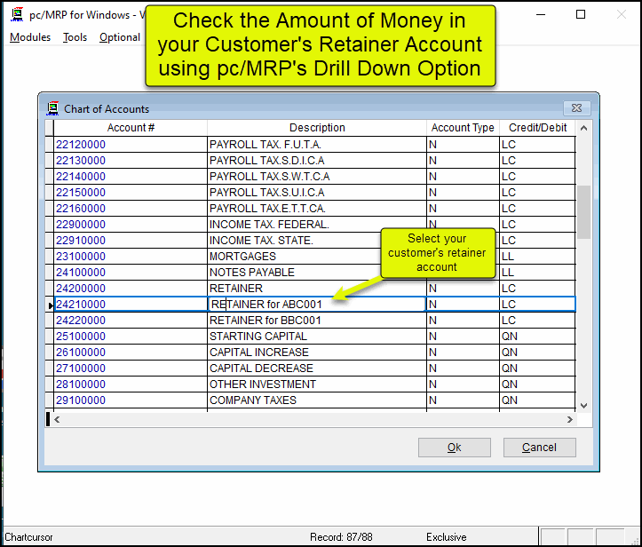Select account 24100000
This screenshot has width=642, height=547.
[131, 273]
